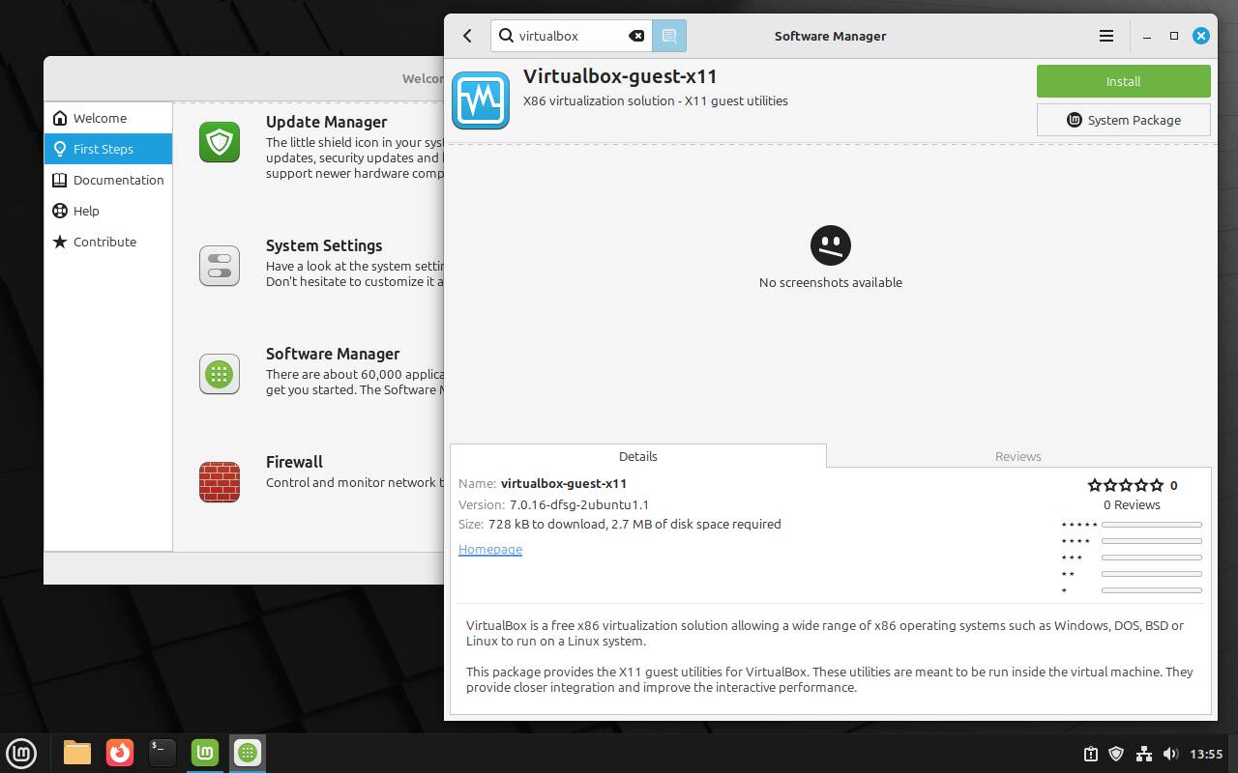Open Contribute in Welcome sidebar
1238x773 pixels.
108,242
